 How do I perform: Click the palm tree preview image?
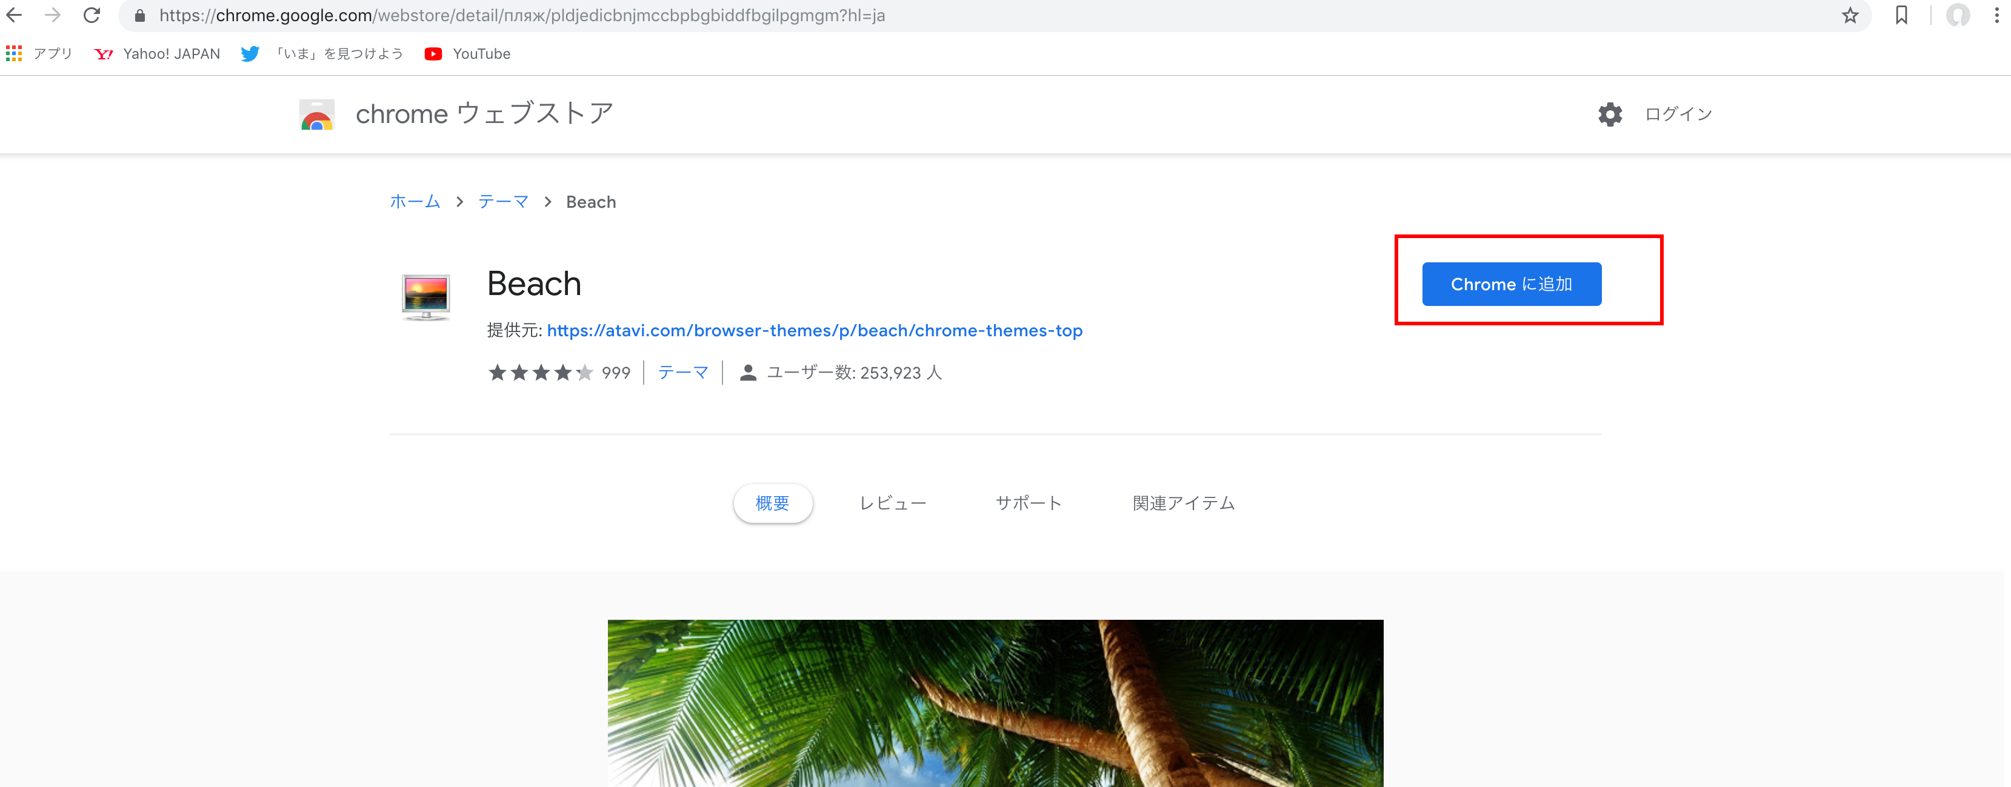tap(995, 703)
